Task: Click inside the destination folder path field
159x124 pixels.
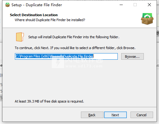Action: 66,57
